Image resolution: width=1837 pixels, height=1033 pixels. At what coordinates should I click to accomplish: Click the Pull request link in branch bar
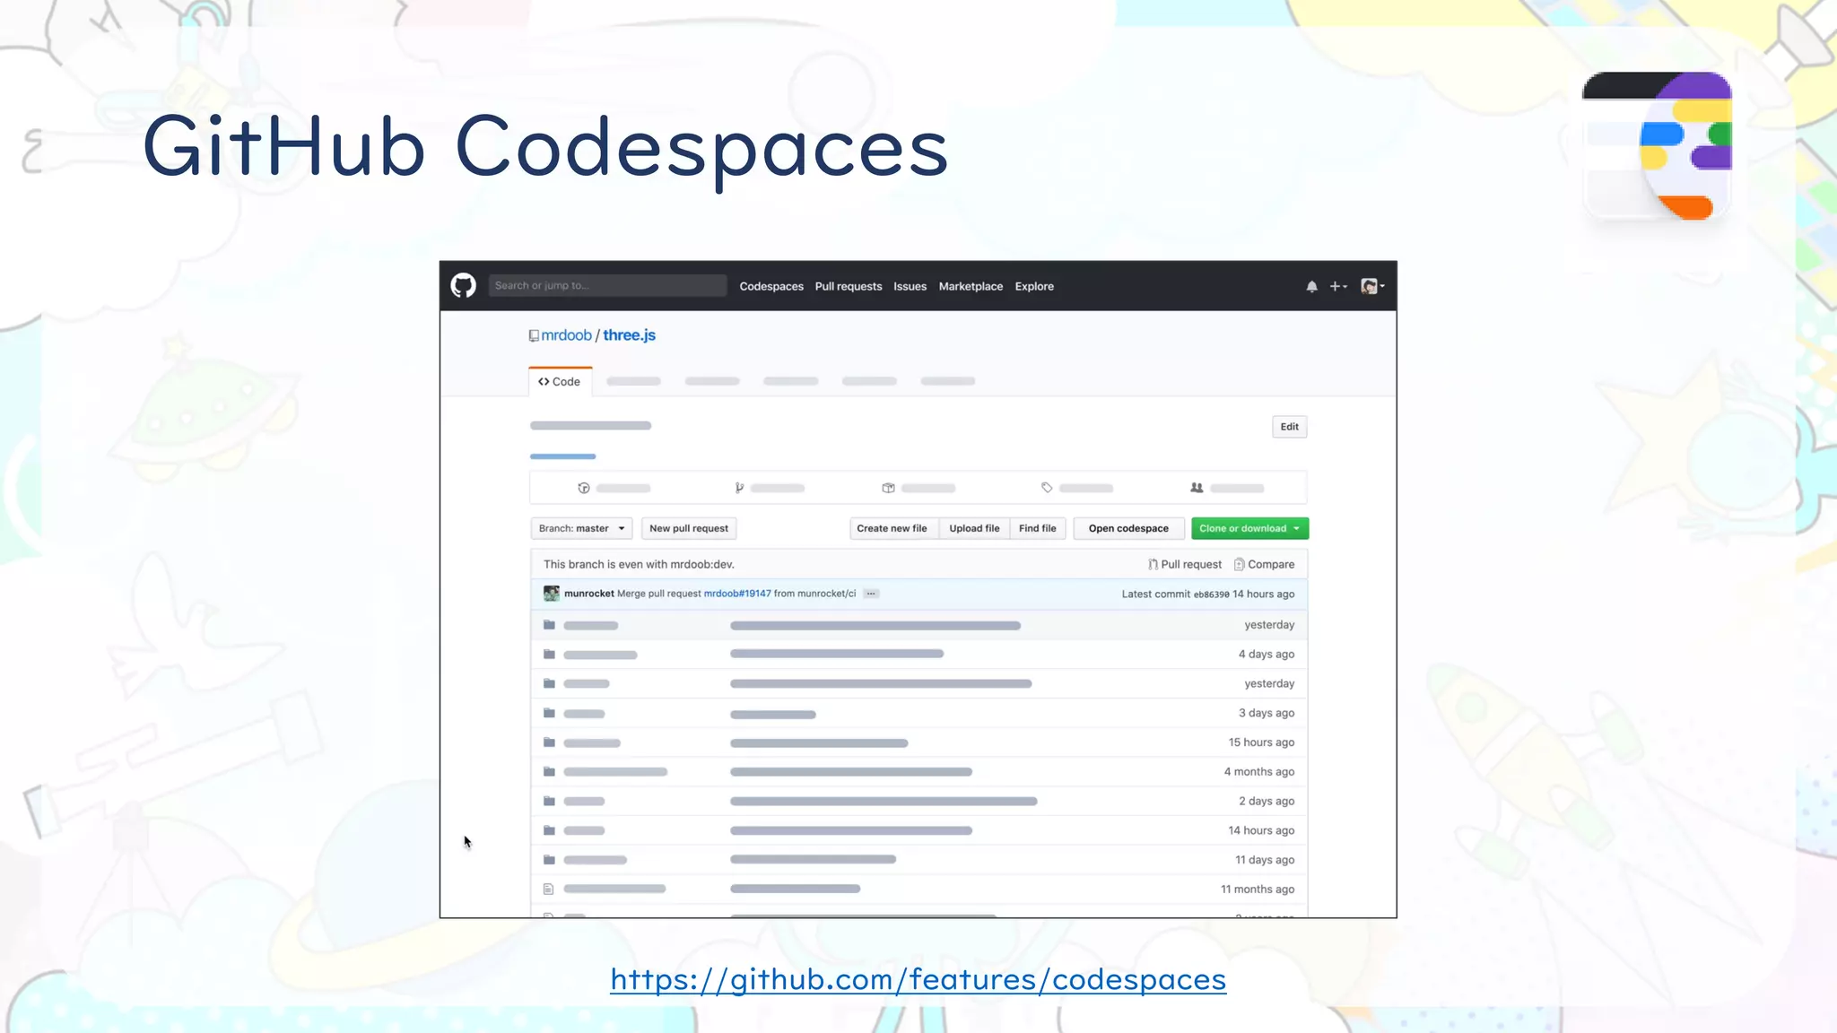(1184, 564)
